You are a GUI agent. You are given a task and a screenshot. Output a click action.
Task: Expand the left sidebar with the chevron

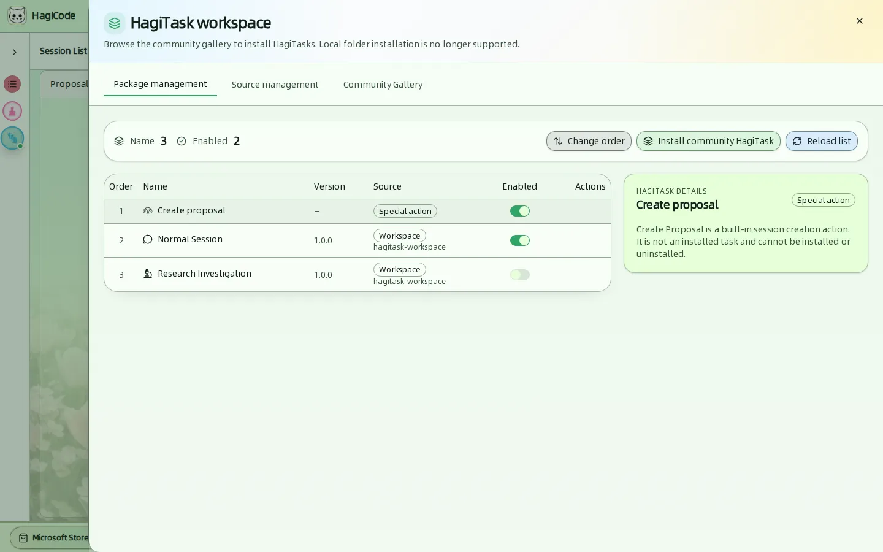(x=15, y=52)
